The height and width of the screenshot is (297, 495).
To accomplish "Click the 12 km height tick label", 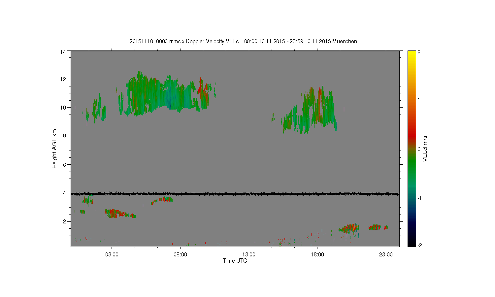I will (x=63, y=79).
